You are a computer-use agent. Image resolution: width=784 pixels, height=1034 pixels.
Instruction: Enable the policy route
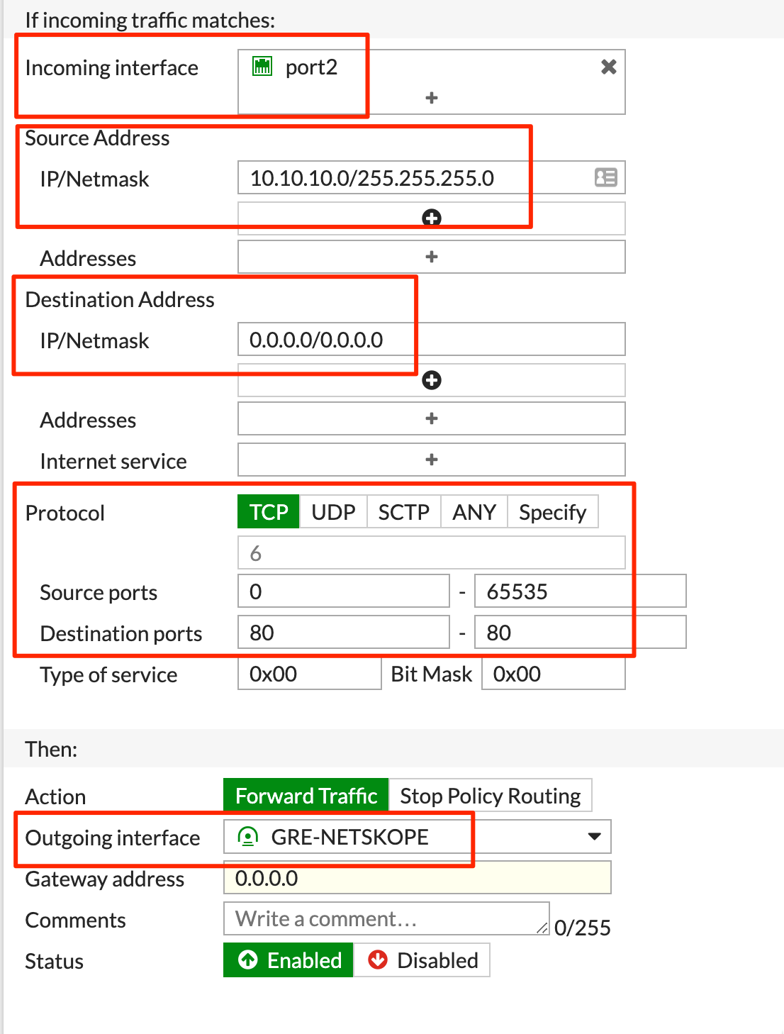click(287, 960)
